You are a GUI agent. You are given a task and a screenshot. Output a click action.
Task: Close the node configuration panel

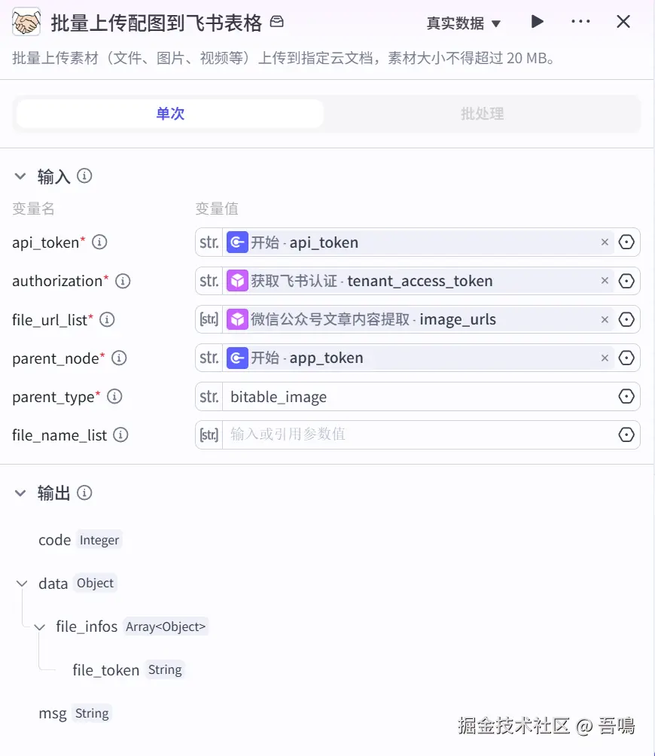[623, 22]
